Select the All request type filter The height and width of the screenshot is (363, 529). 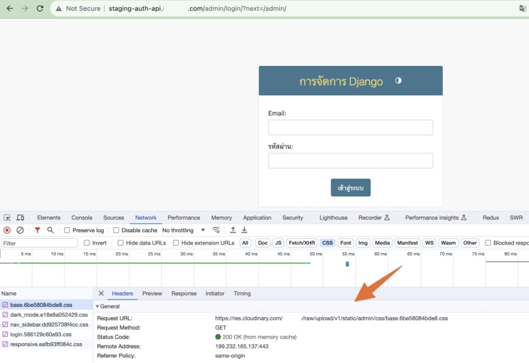(245, 243)
